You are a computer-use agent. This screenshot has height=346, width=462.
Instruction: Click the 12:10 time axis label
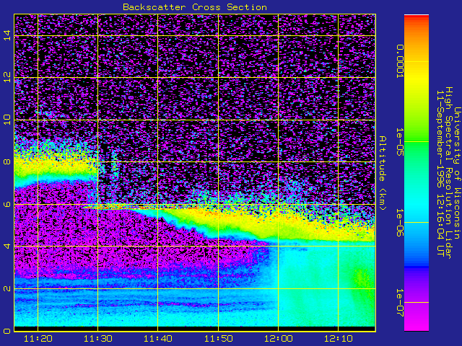click(339, 339)
